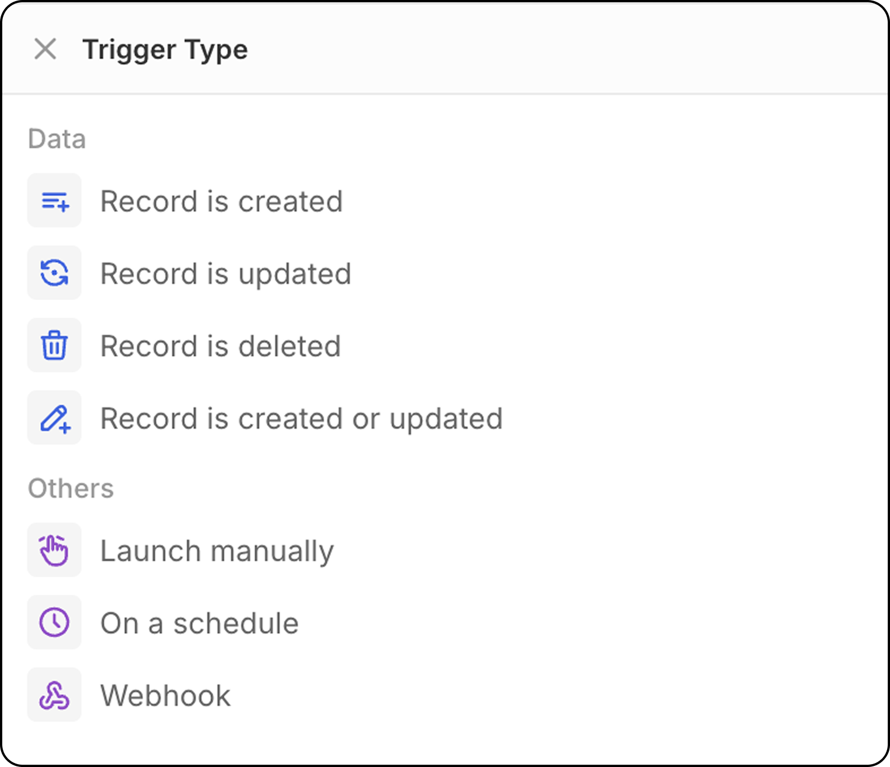This screenshot has height=767, width=890.
Task: Click the "Others" section heading
Action: [71, 489]
